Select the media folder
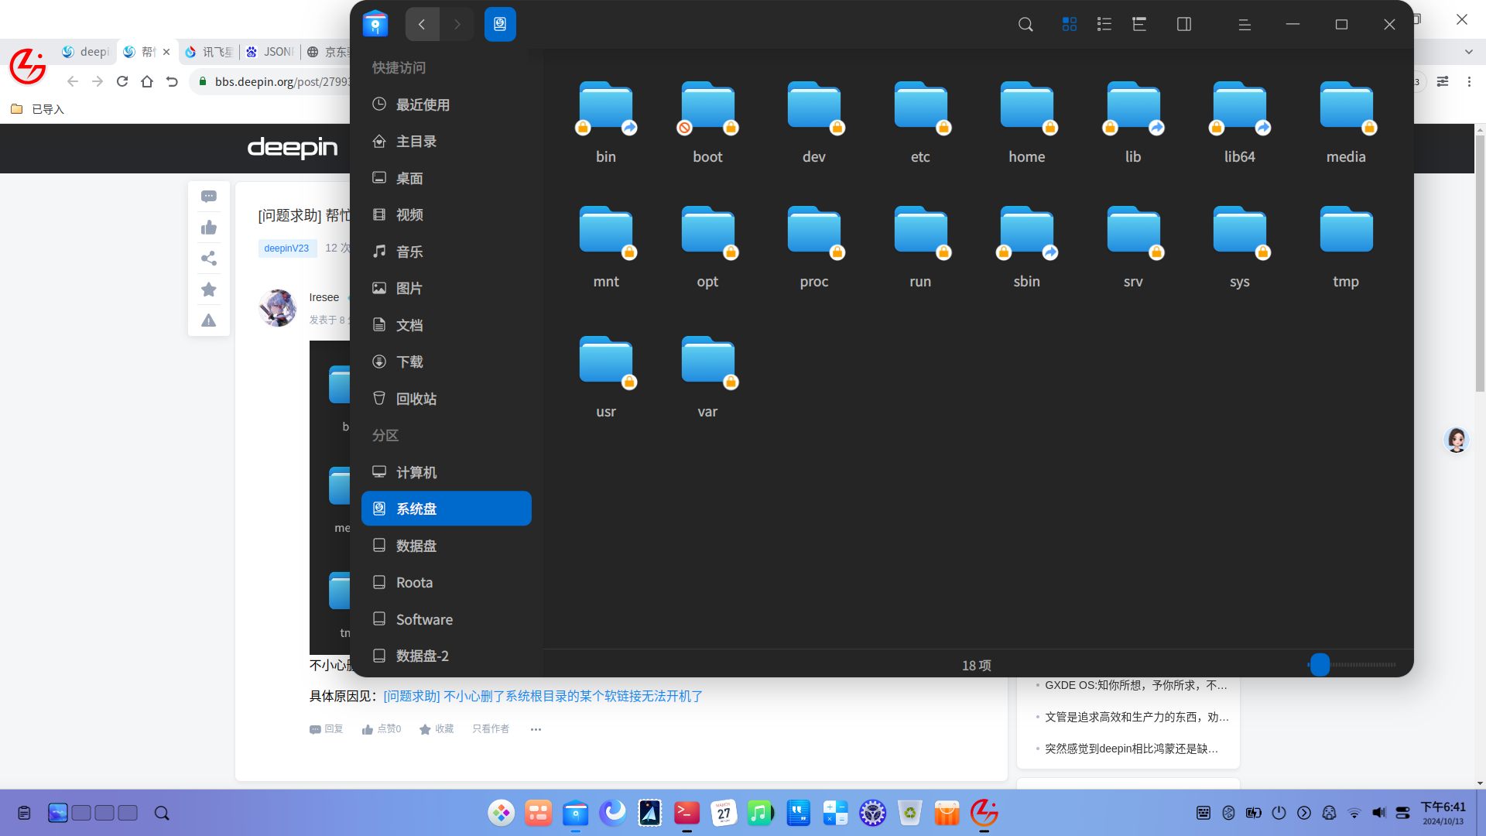Screen dimensions: 1486x836 (1346, 122)
